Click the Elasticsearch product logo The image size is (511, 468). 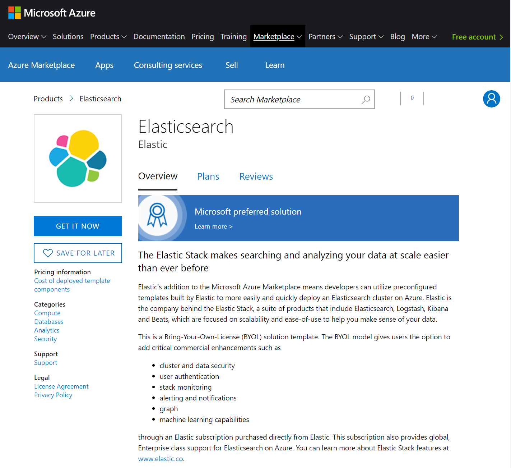pyautogui.click(x=78, y=159)
